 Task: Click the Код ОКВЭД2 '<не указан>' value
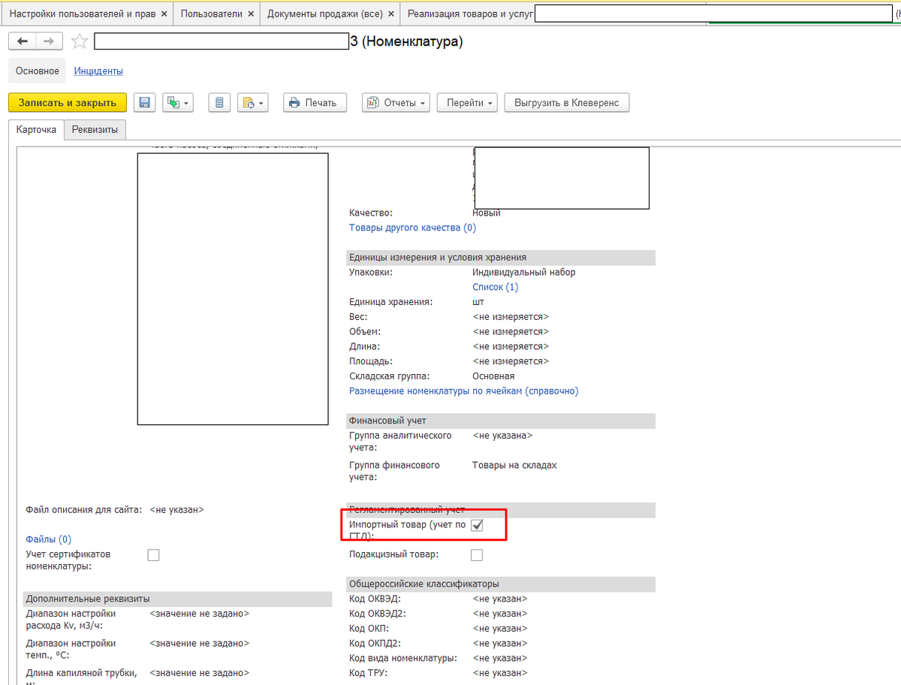(500, 614)
